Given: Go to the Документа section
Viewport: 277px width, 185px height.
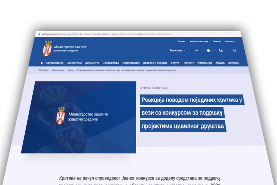Looking at the screenshot, I should 92,63.
